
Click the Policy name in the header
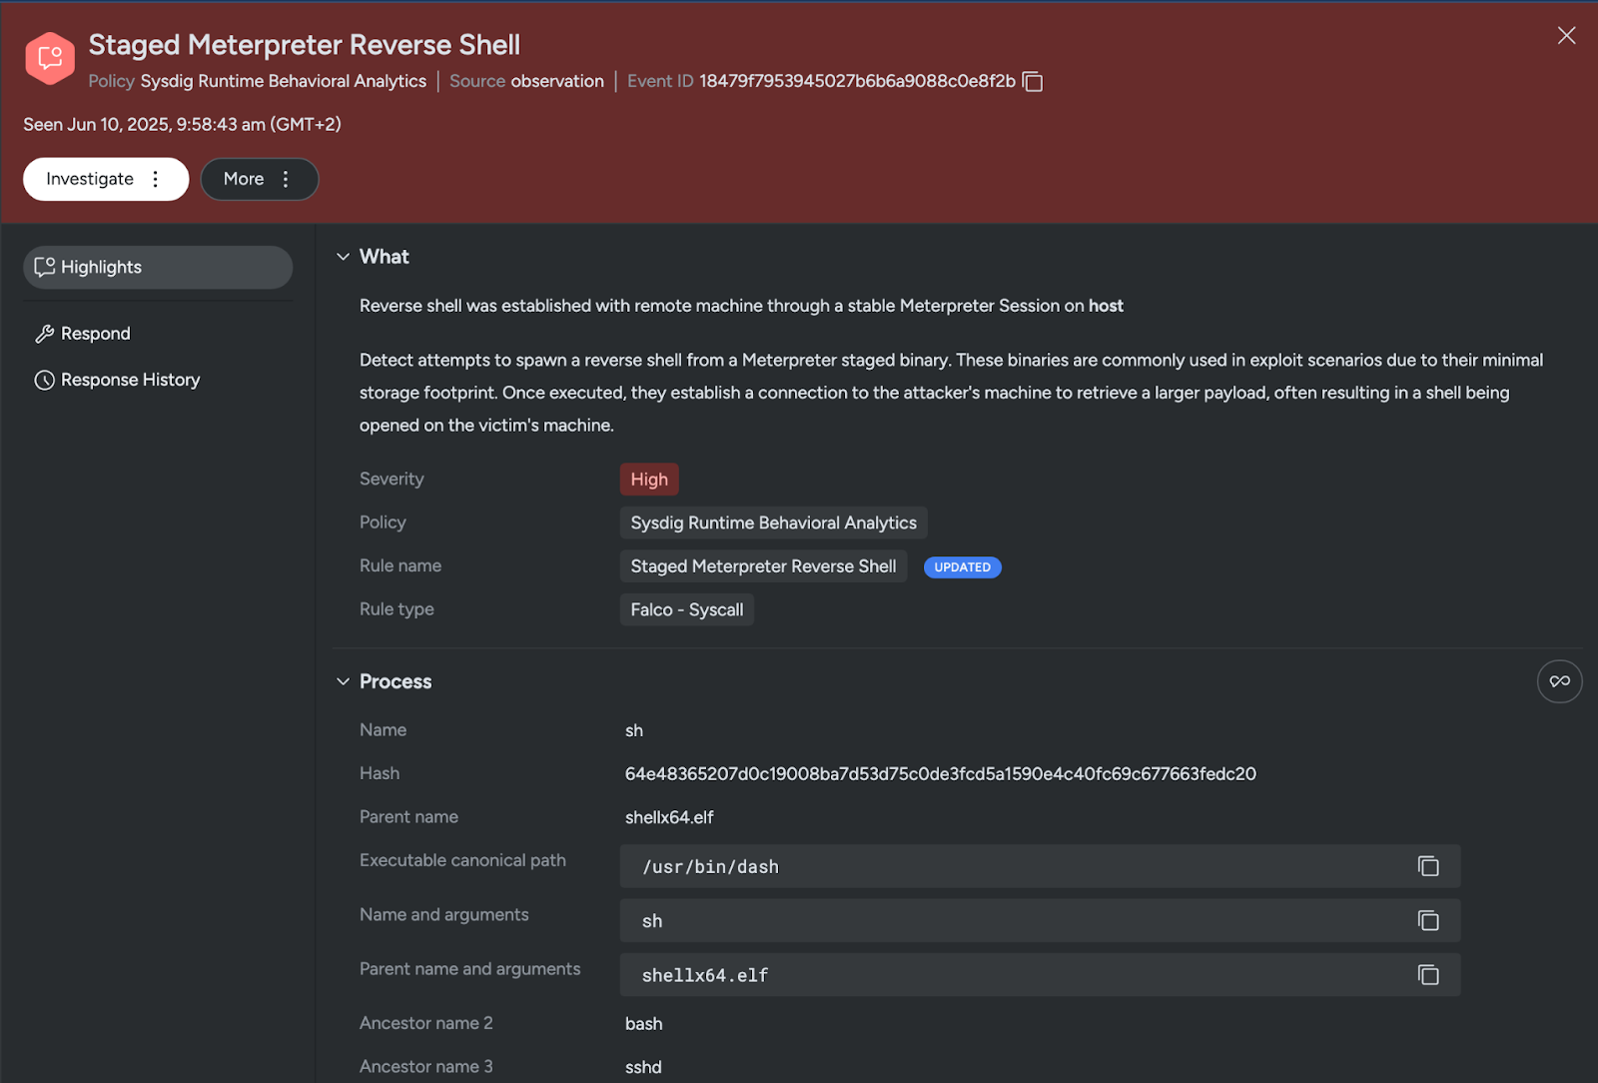click(284, 81)
